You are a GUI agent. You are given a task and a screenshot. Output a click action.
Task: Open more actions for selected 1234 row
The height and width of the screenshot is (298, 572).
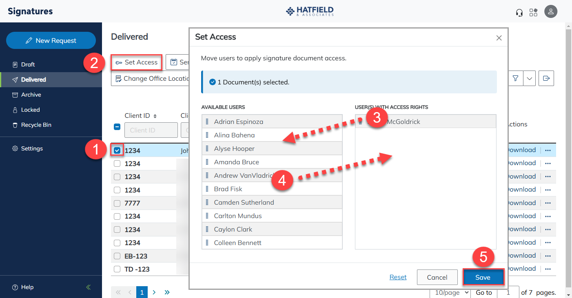click(x=548, y=150)
